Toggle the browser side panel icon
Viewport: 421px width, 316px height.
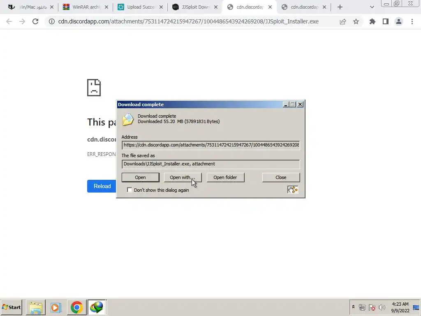tap(386, 21)
